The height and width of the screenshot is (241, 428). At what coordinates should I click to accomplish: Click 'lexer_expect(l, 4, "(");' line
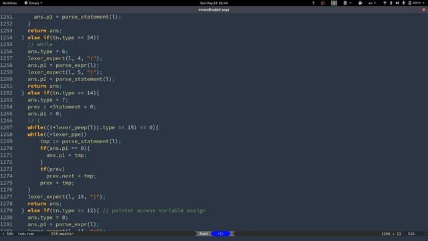[65, 58]
